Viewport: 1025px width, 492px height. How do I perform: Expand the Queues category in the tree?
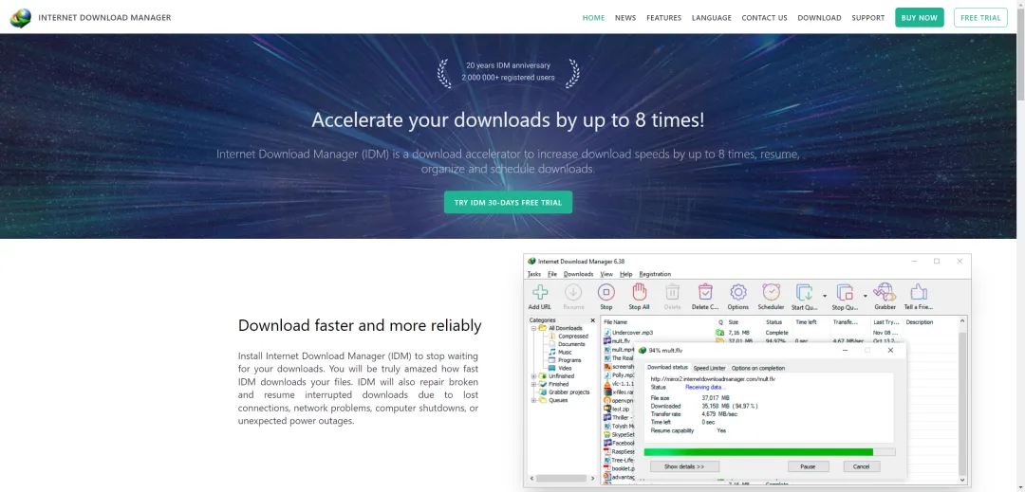pyautogui.click(x=532, y=400)
